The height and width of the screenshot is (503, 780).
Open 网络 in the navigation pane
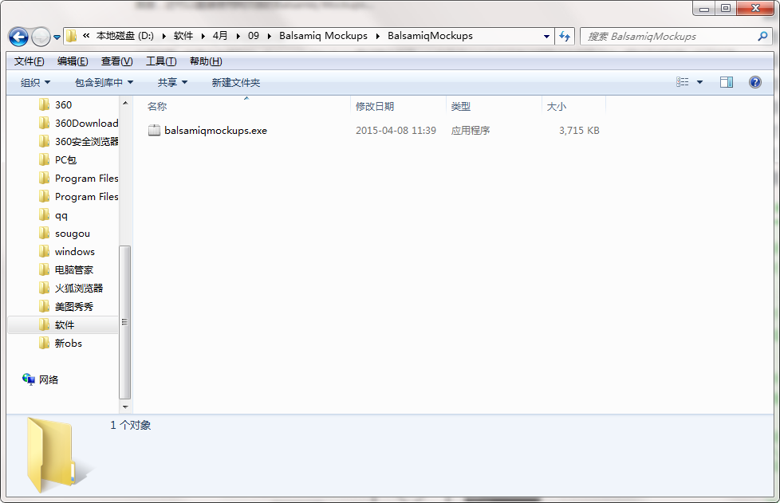tap(49, 379)
